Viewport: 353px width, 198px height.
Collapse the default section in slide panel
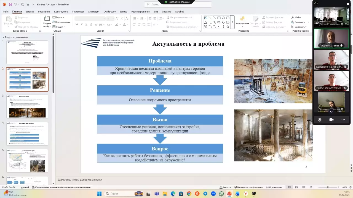[x=3, y=37]
